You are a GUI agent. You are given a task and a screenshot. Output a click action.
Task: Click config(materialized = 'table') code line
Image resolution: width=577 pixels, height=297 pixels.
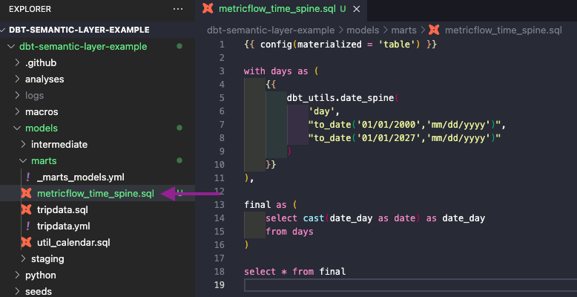340,45
